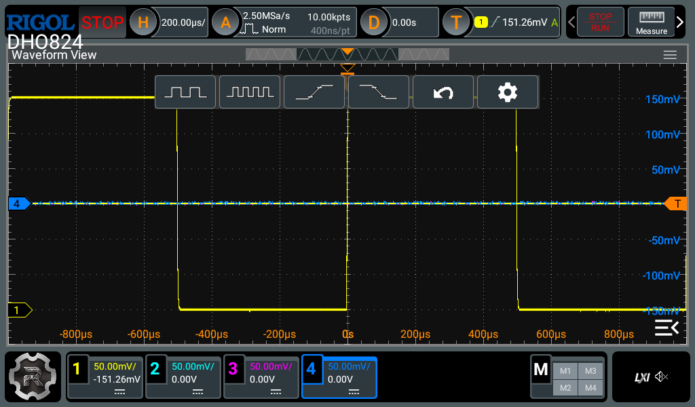The width and height of the screenshot is (695, 407).
Task: Open the acquisition A settings icon
Action: tap(225, 22)
